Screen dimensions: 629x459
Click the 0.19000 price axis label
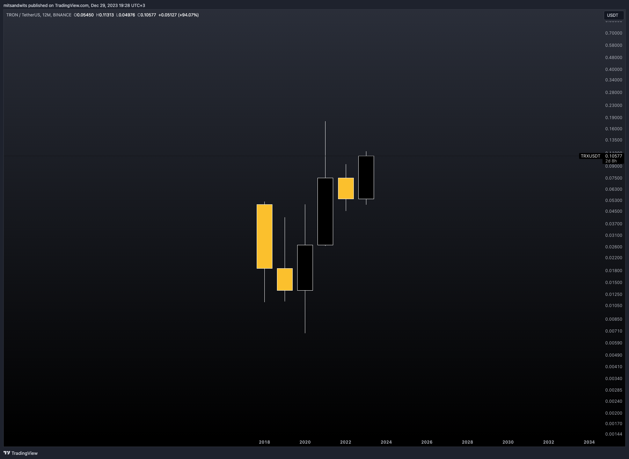tap(614, 118)
